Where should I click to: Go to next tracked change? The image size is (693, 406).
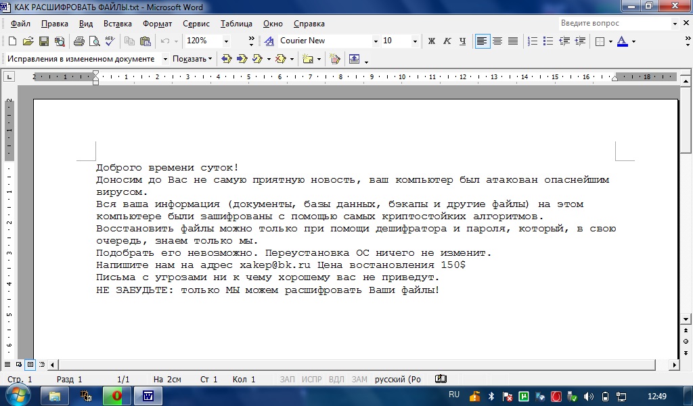point(242,59)
